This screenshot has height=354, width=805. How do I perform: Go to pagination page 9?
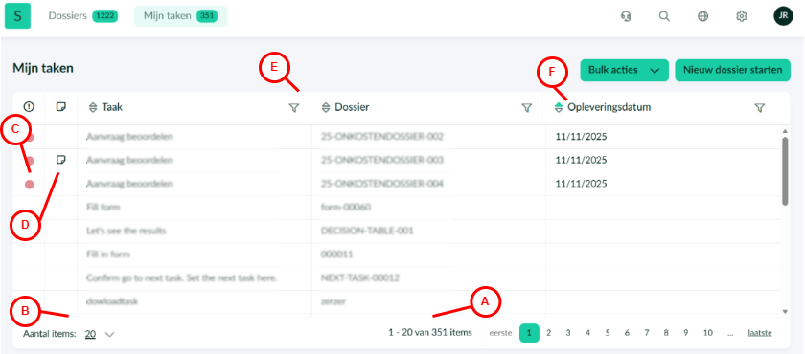point(685,333)
